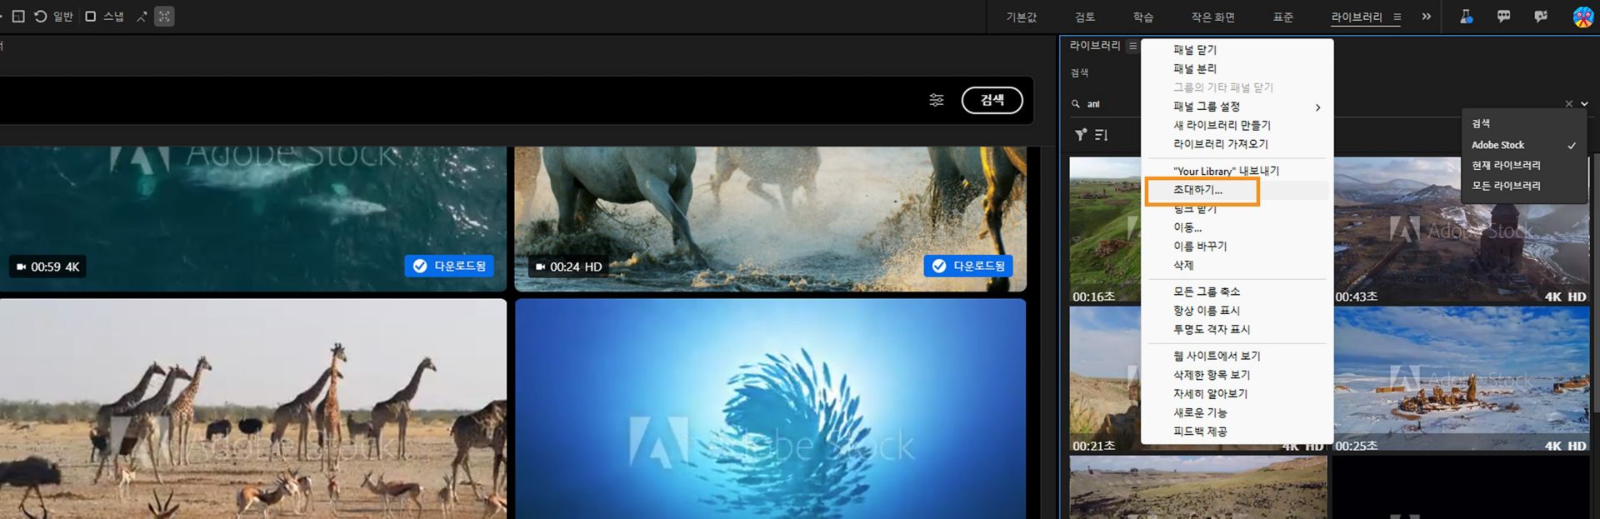Click the panel layout icon in top toolbar

click(x=18, y=17)
